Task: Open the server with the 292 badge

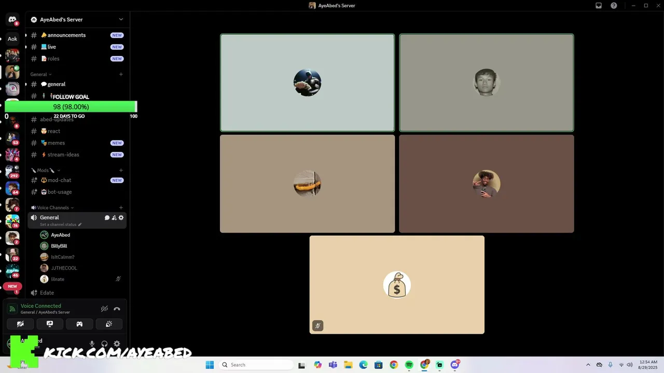Action: point(12,171)
